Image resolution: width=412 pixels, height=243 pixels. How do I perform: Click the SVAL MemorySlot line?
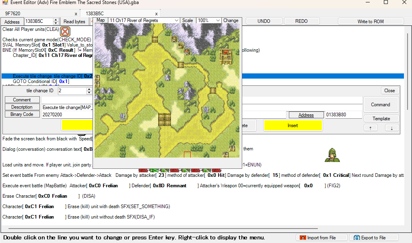click(47, 45)
